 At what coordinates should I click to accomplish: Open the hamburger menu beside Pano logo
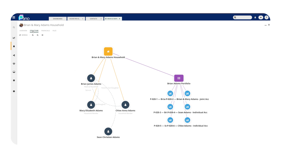(x=14, y=17)
